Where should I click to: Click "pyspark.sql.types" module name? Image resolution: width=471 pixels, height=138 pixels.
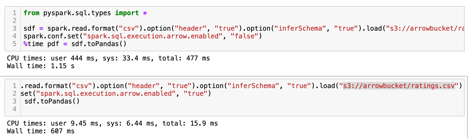(77, 13)
